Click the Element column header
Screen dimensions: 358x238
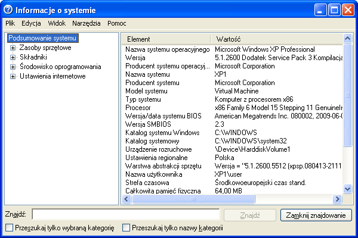[x=166, y=39]
